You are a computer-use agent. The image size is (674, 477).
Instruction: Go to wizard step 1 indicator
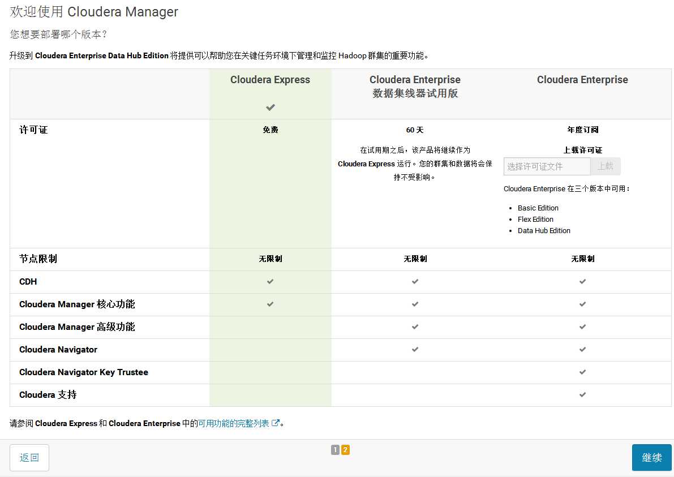click(x=335, y=450)
